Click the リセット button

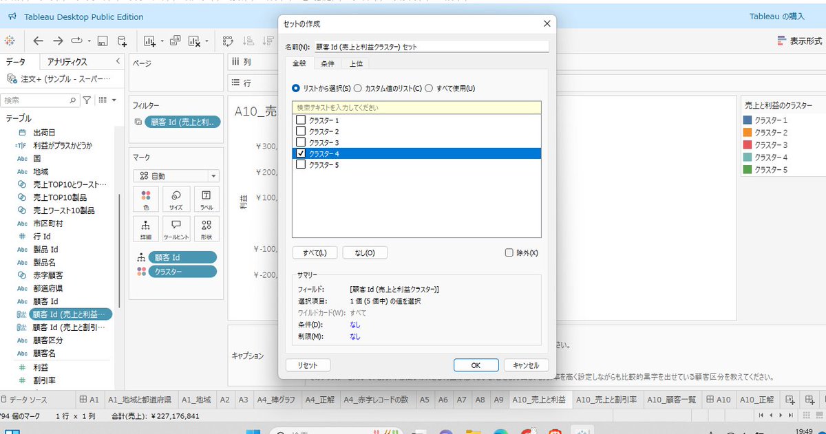pos(308,365)
